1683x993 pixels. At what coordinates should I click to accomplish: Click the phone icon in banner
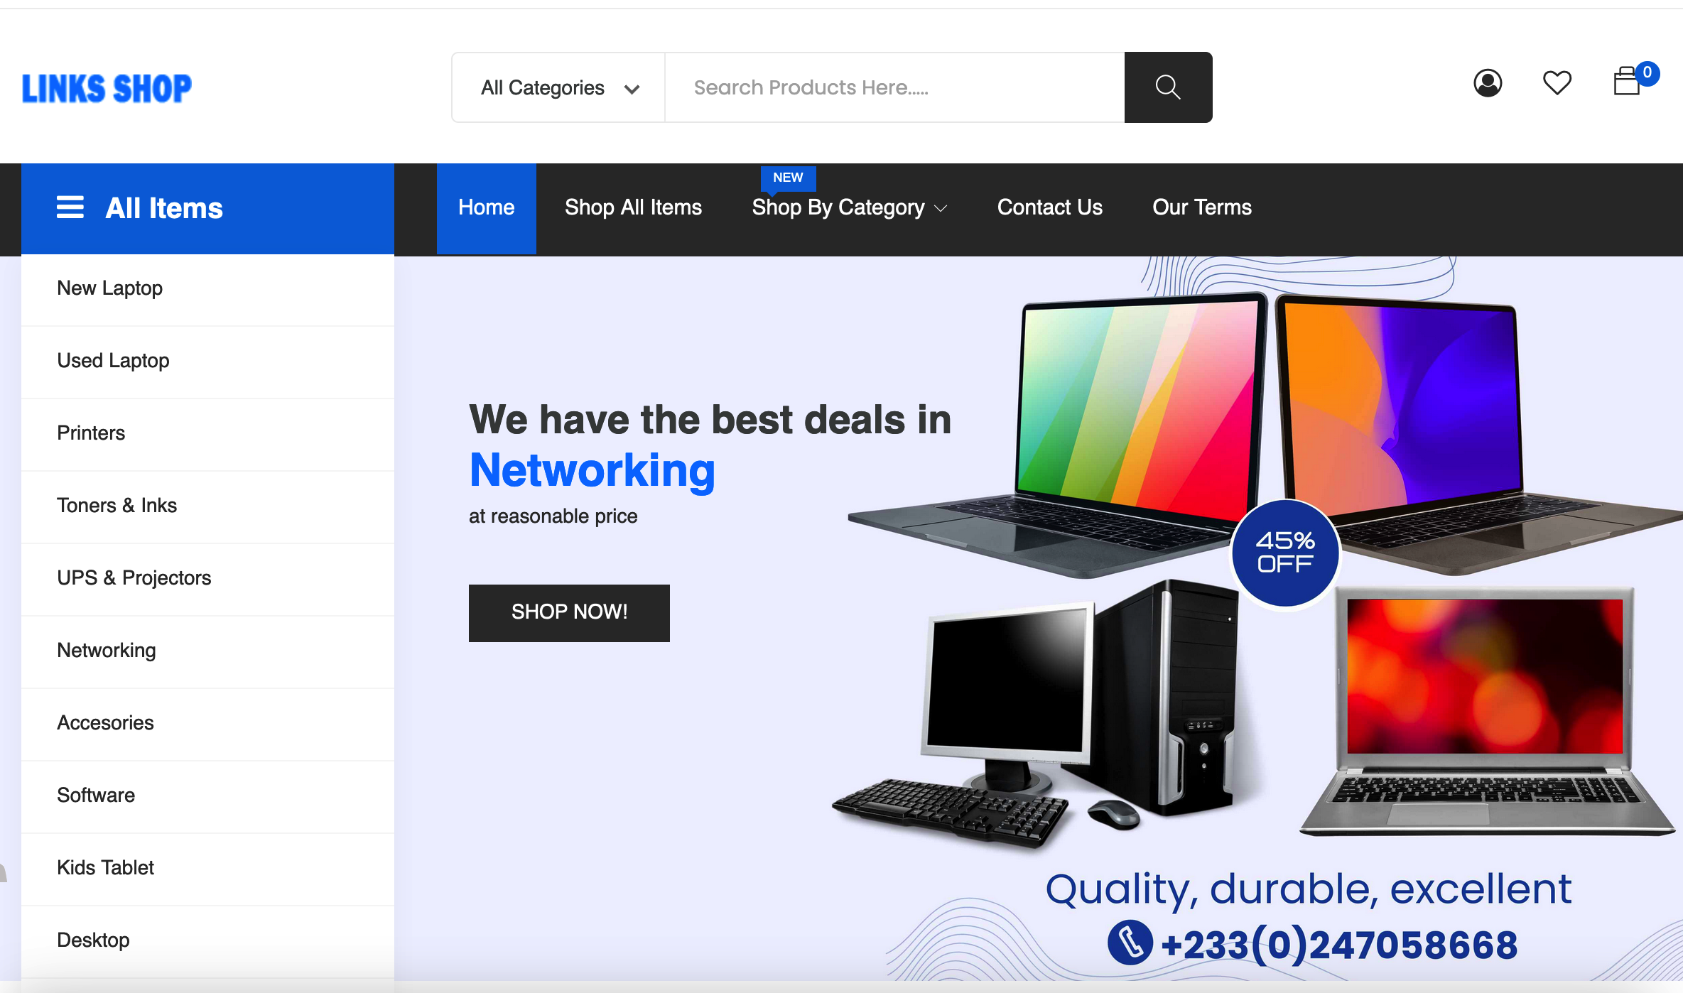coord(1130,943)
